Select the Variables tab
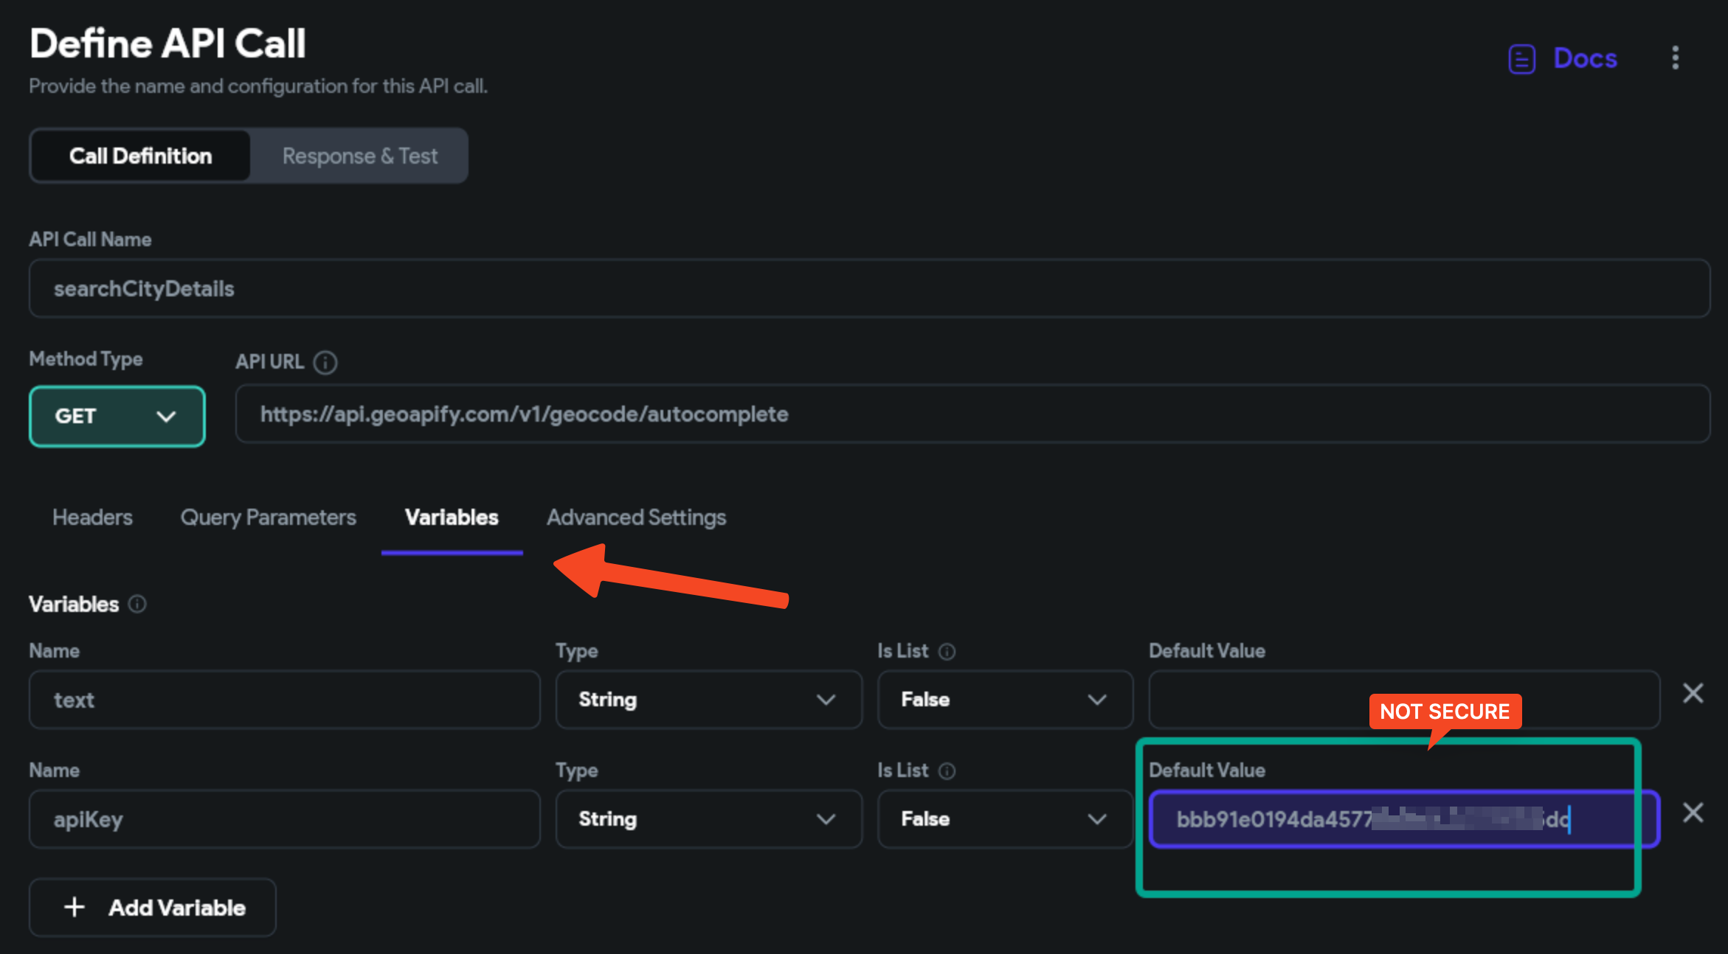1728x954 pixels. coord(452,518)
